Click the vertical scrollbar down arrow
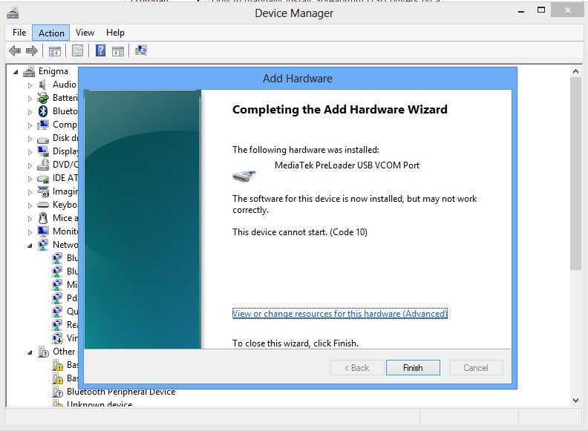The width and height of the screenshot is (588, 431). (575, 401)
